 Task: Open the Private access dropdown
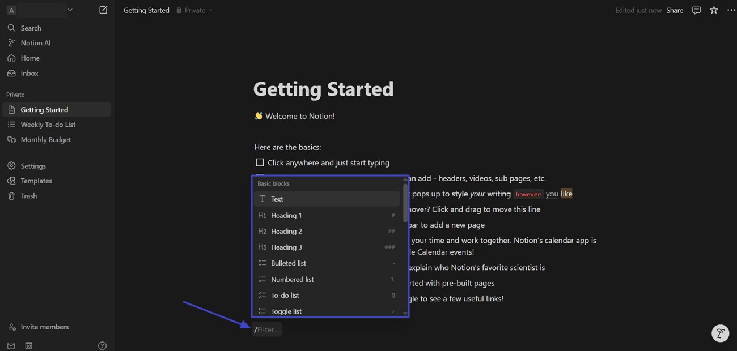(194, 10)
